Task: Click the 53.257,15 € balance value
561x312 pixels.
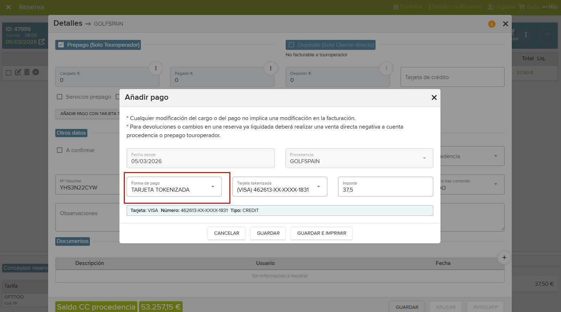Action: pos(161,307)
